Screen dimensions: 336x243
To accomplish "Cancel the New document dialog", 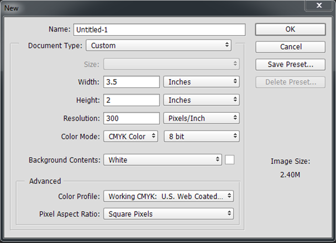I will click(x=290, y=47).
